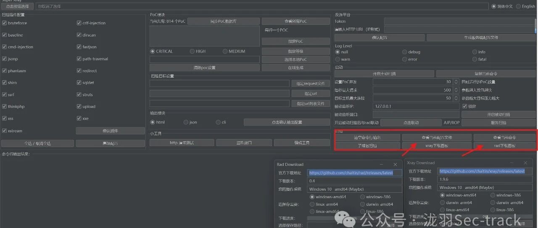Choose json output format
This screenshot has height=228, width=538.
[186, 122]
